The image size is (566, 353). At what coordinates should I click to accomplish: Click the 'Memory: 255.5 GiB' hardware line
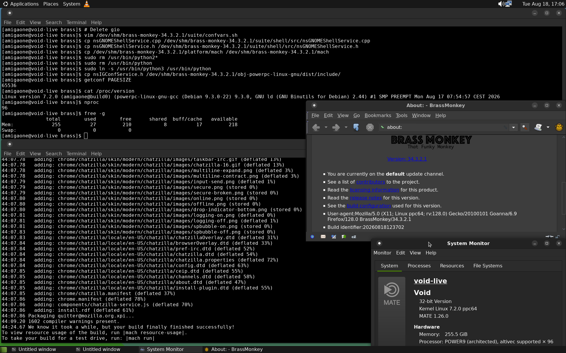443,334
